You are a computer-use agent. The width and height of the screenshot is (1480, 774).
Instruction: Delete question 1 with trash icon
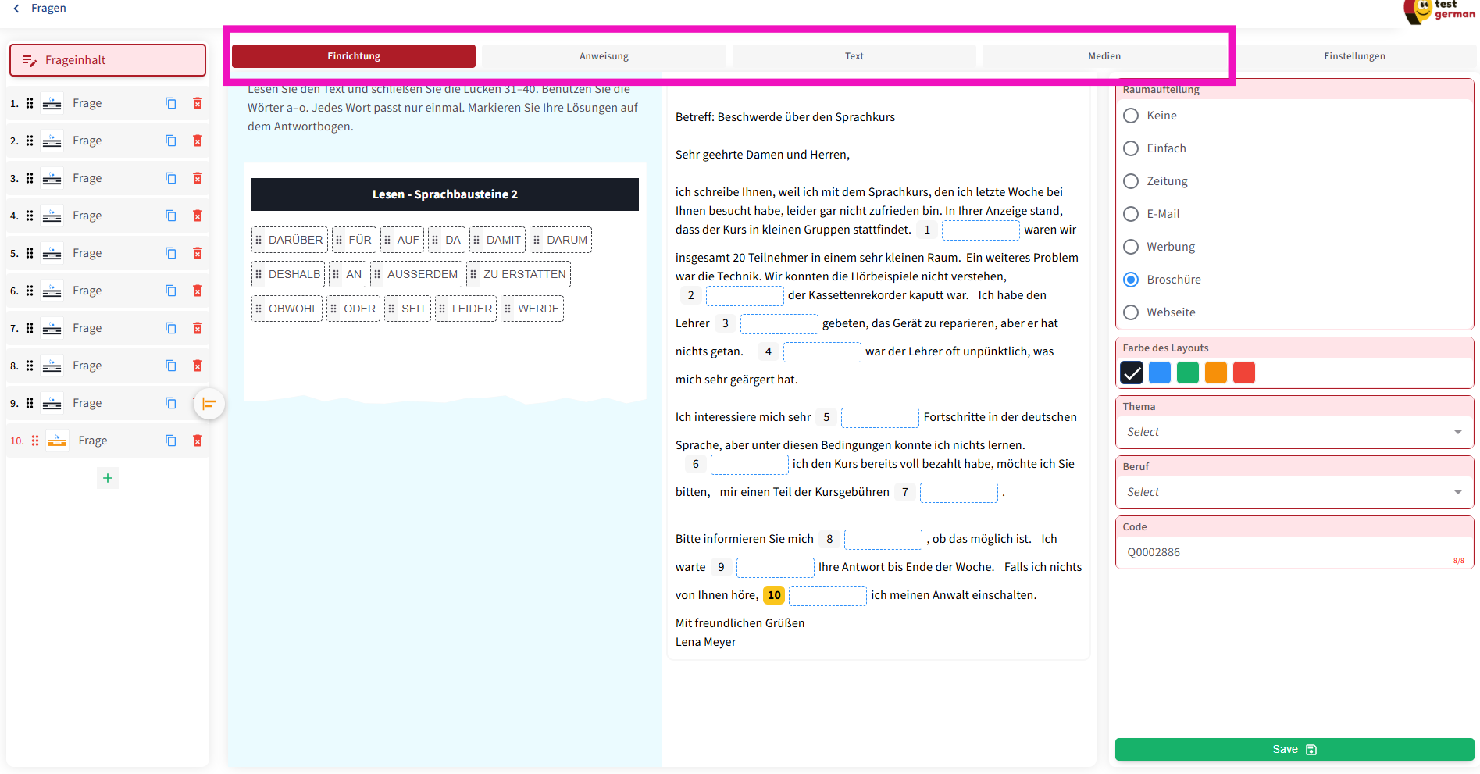[198, 103]
